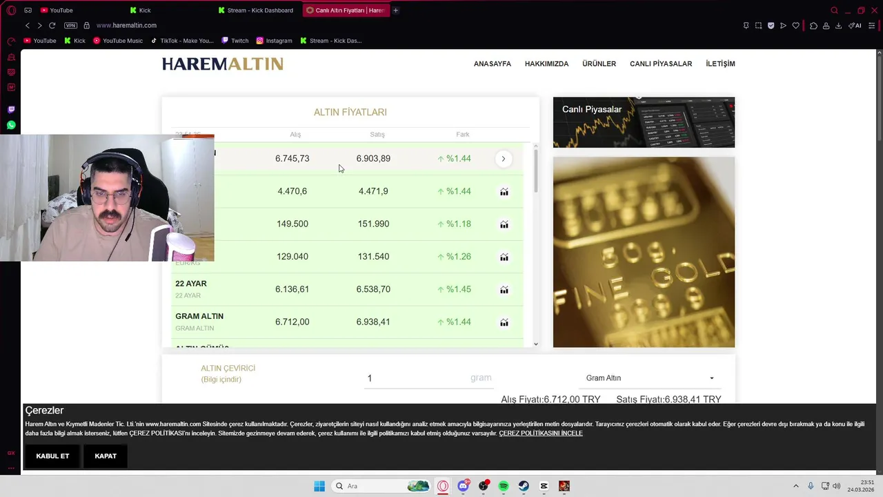Click the arrow button on first price row
Image resolution: width=883 pixels, height=497 pixels.
pyautogui.click(x=504, y=159)
